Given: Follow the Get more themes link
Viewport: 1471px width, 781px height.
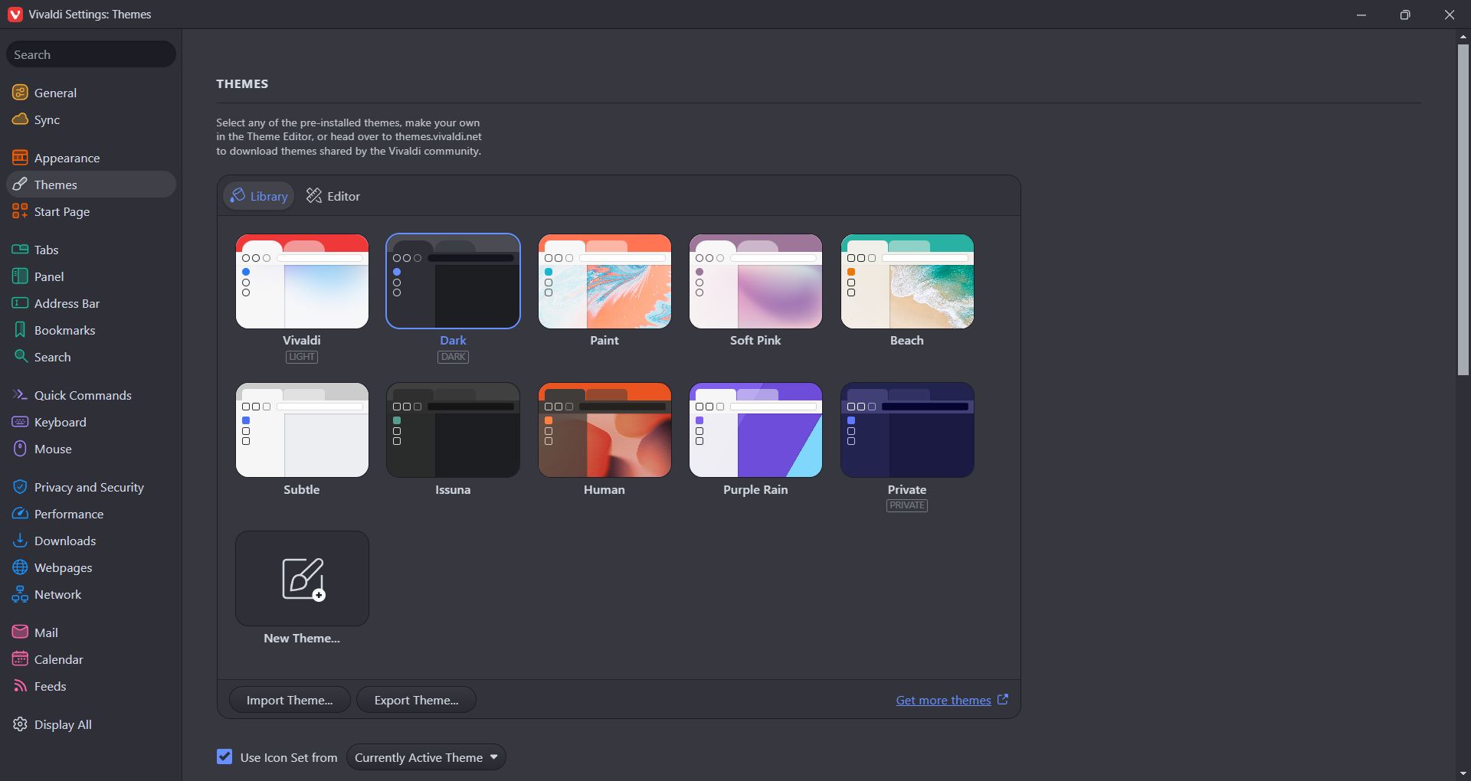Looking at the screenshot, I should tap(943, 700).
